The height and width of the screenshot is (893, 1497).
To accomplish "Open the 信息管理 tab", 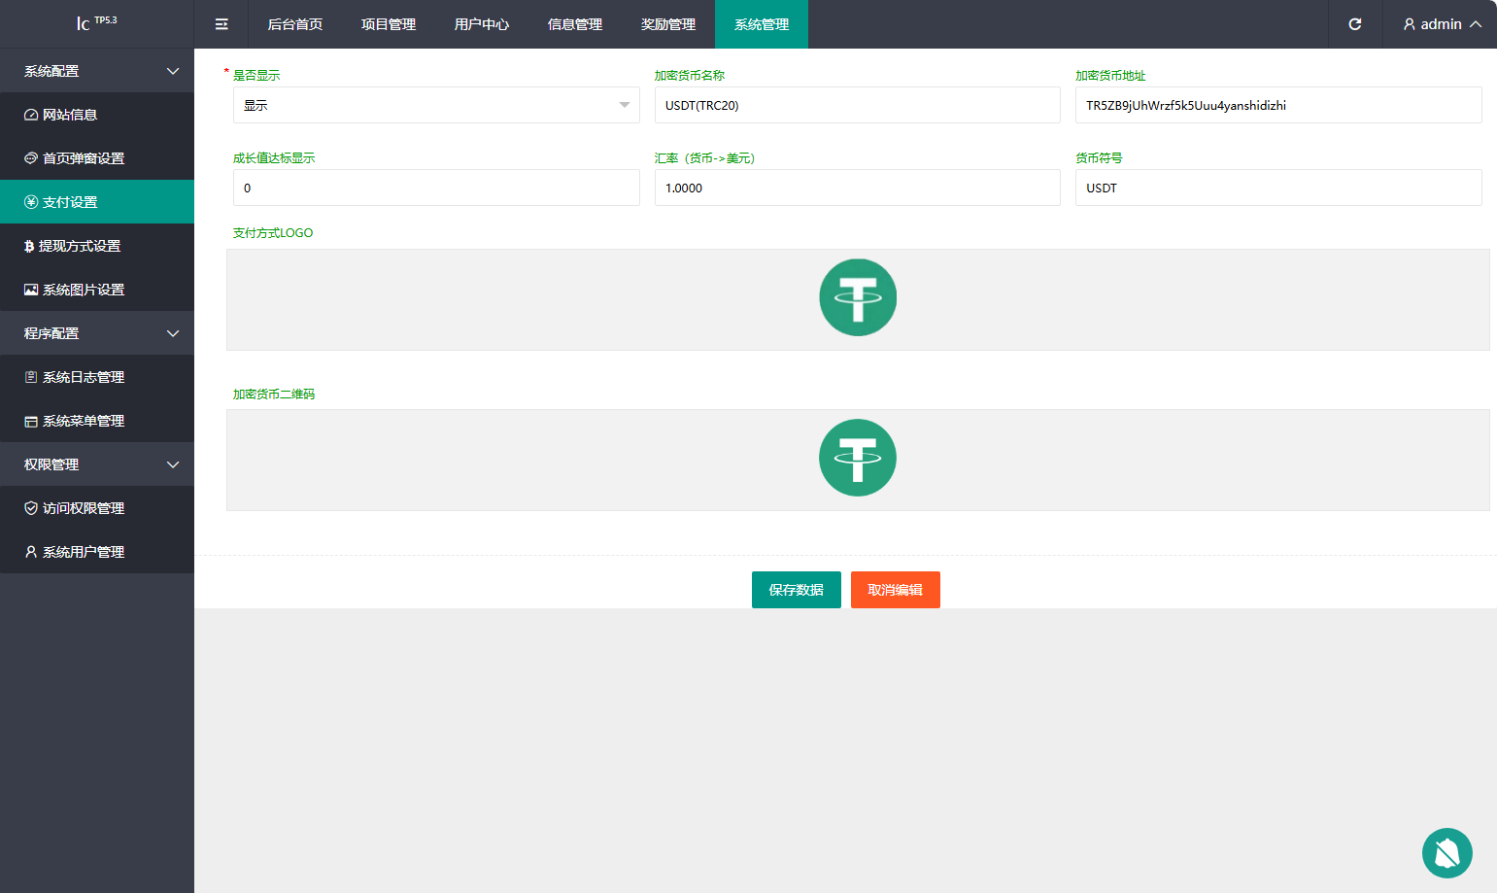I will (x=575, y=24).
